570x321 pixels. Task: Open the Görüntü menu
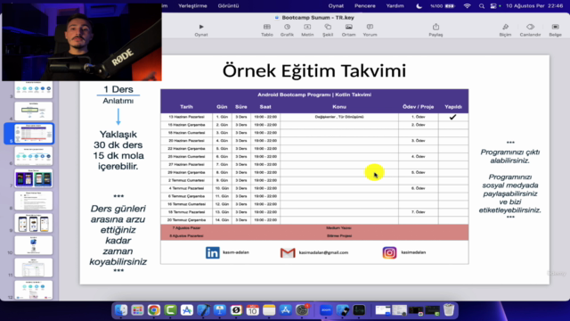(228, 6)
